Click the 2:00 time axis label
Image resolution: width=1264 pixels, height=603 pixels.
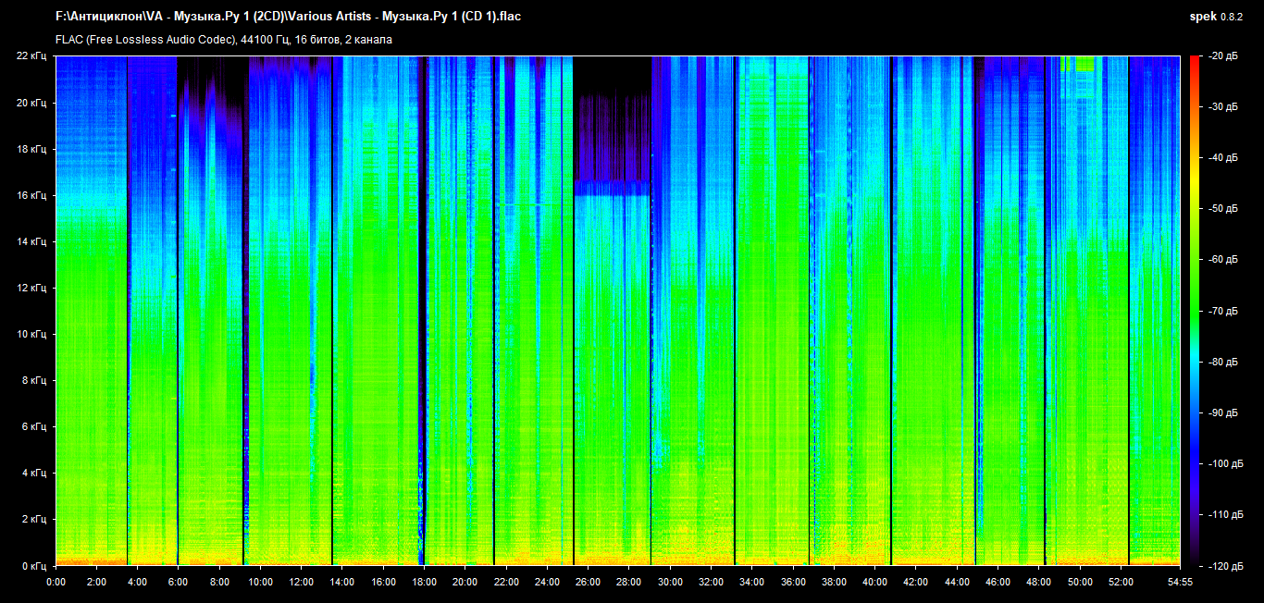click(x=96, y=582)
